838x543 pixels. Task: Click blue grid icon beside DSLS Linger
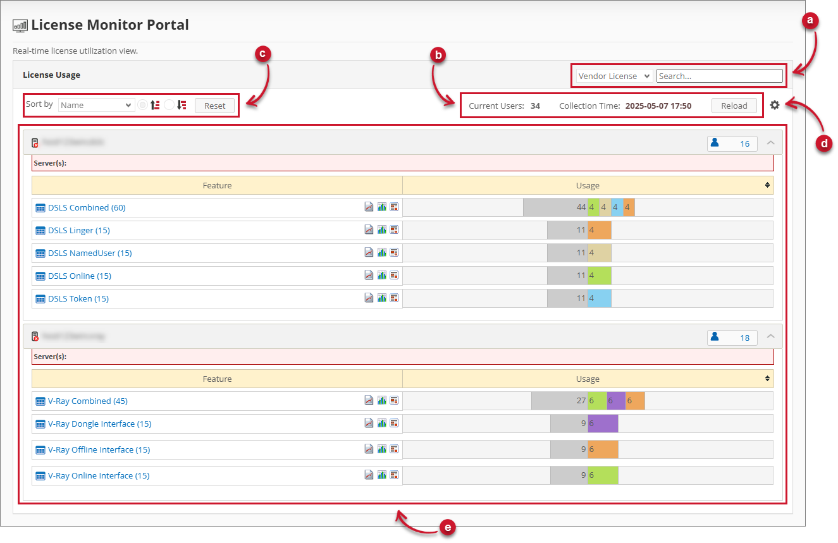pos(40,231)
